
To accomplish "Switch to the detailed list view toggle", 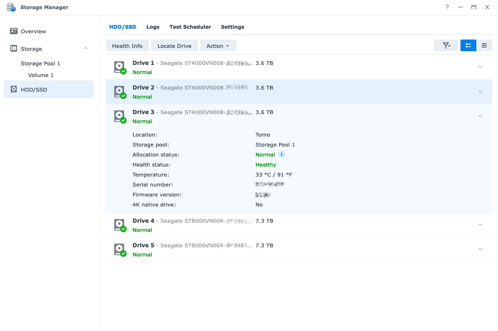I will 468,45.
